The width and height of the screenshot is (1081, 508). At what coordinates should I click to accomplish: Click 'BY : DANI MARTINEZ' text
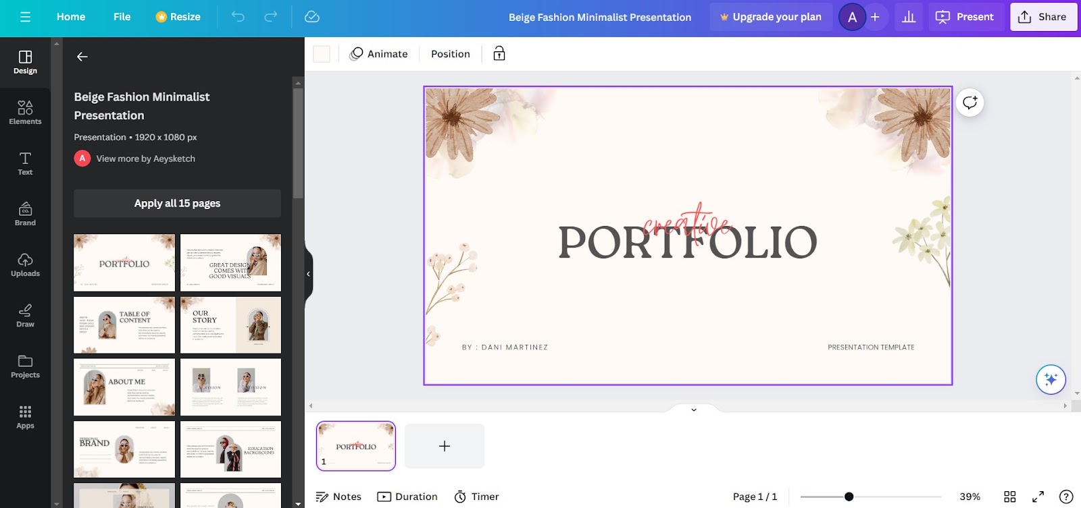pyautogui.click(x=505, y=347)
